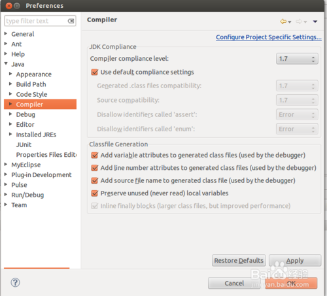Expand the Help tree node
This screenshot has height=296, width=327.
coord(6,54)
